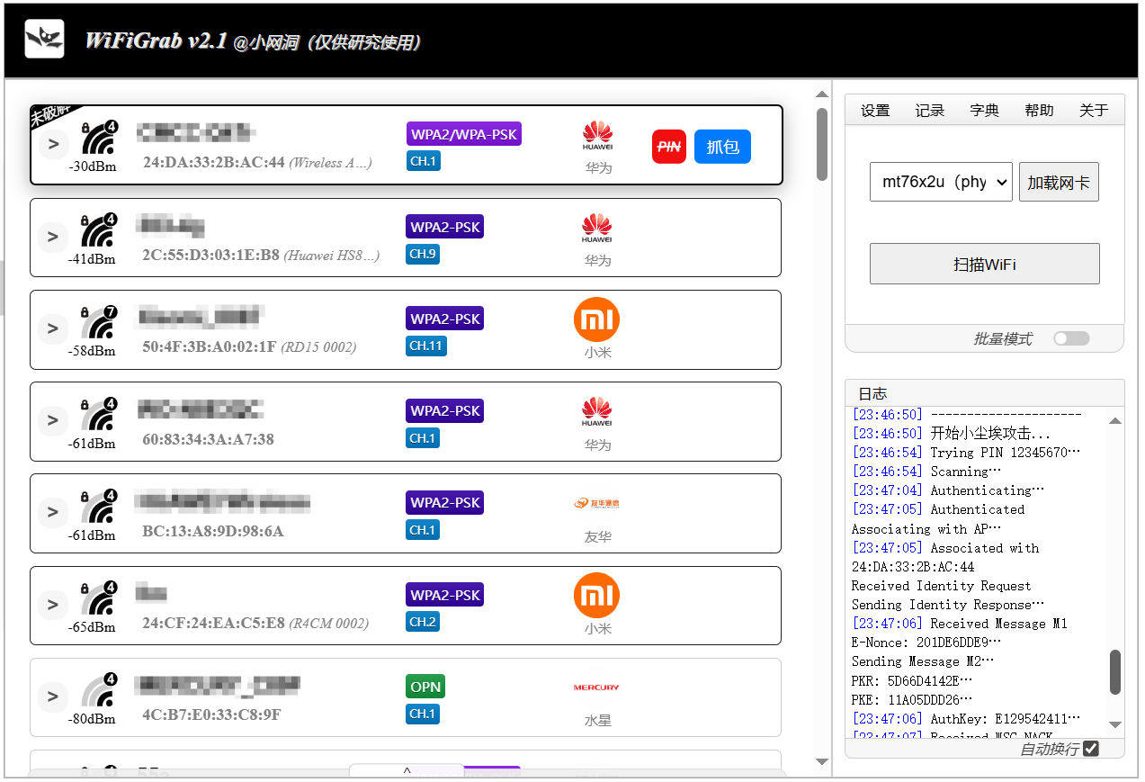Image resolution: width=1145 pixels, height=782 pixels.
Task: Click the WiFi signal icon at -41dBm
Action: (x=97, y=232)
